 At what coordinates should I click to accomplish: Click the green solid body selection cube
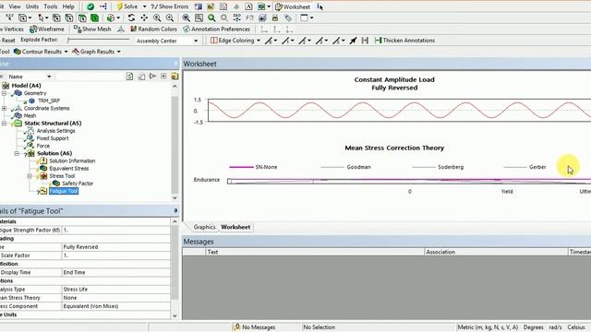94,18
